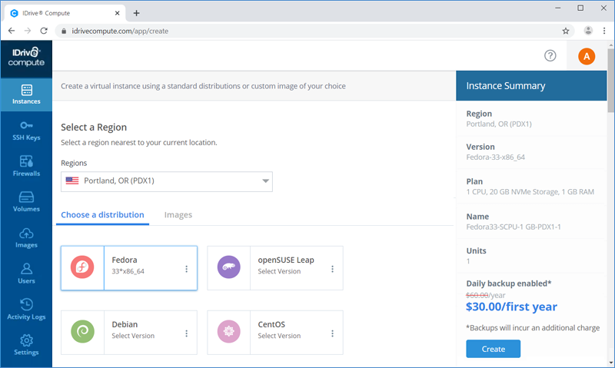Click the site lock icon
This screenshot has width=615, height=368.
pos(64,31)
